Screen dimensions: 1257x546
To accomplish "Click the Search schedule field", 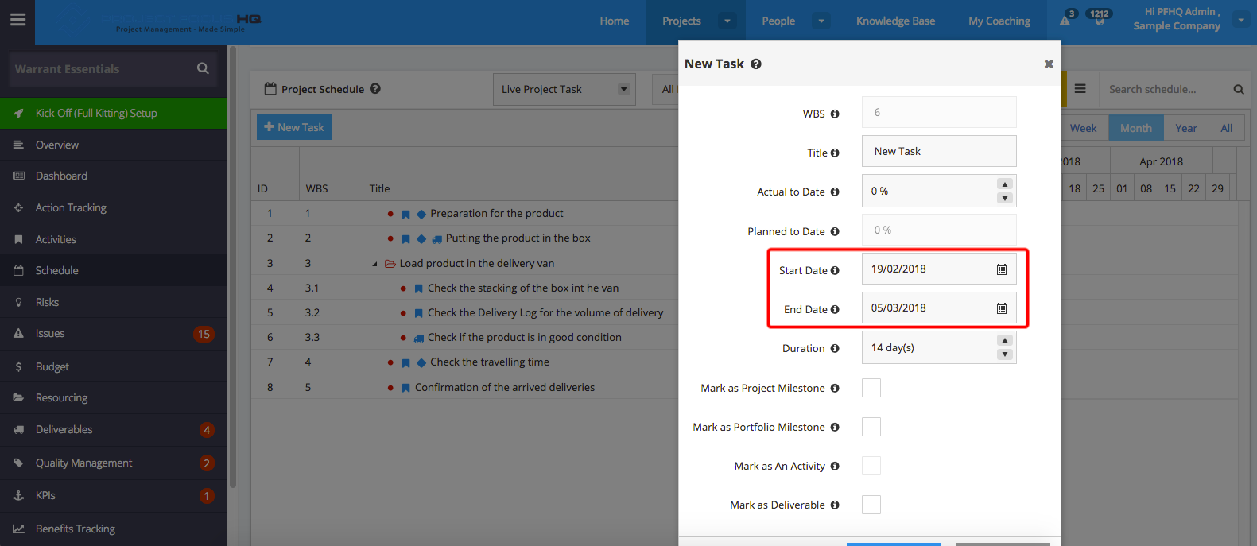I will (x=1165, y=89).
